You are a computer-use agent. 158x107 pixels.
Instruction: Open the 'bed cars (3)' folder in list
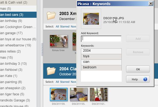tap(18, 15)
